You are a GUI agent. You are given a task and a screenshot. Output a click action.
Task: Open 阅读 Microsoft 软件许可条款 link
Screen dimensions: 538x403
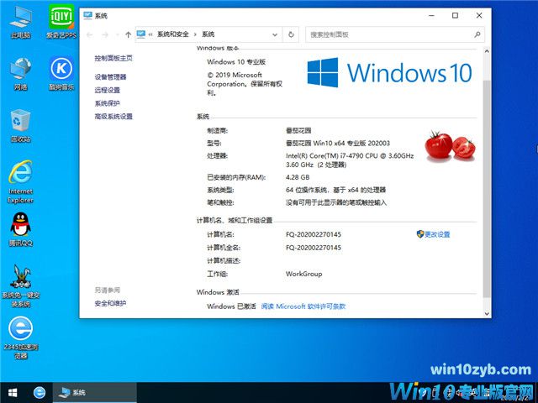coord(303,306)
